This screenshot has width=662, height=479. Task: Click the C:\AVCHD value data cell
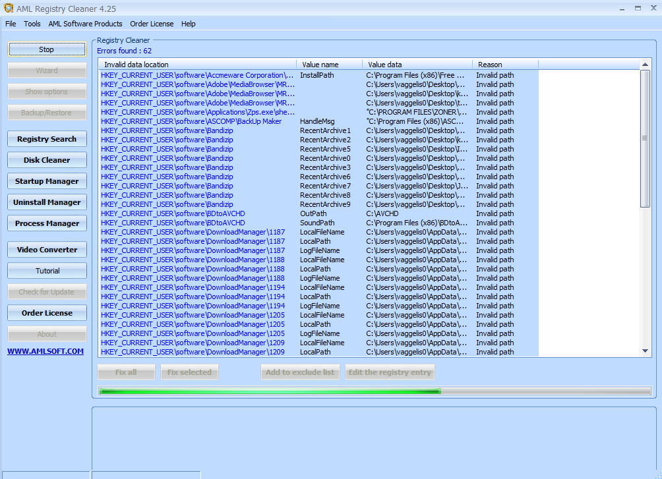point(382,213)
